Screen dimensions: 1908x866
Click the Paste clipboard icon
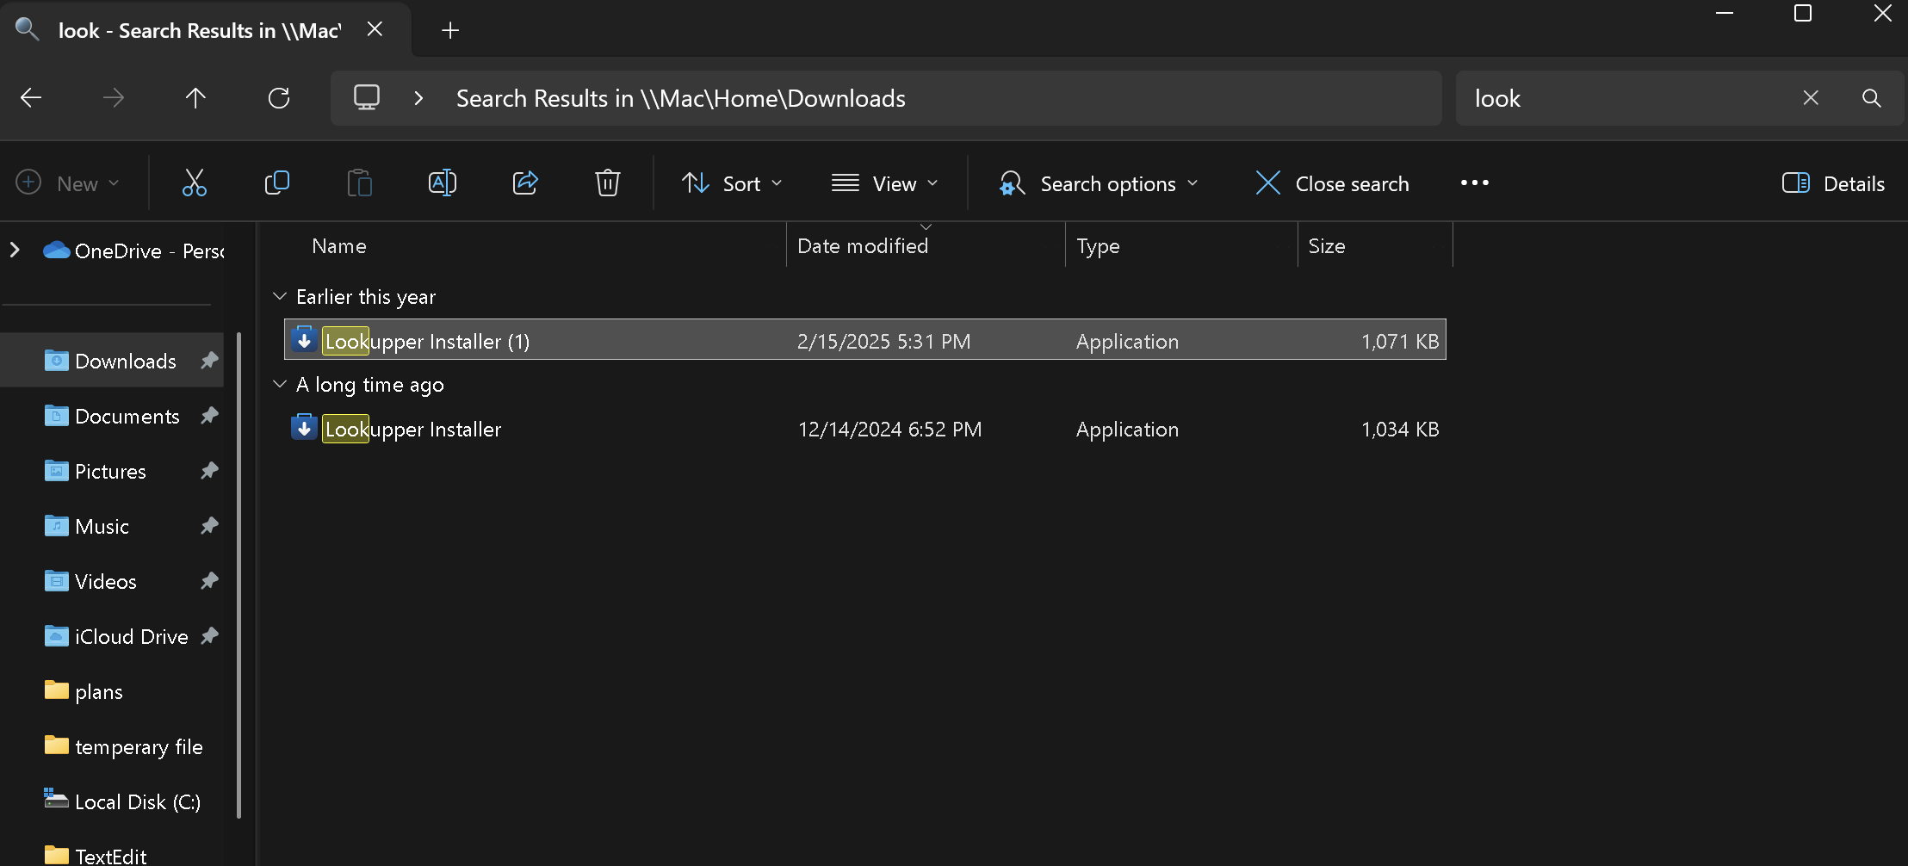point(359,182)
